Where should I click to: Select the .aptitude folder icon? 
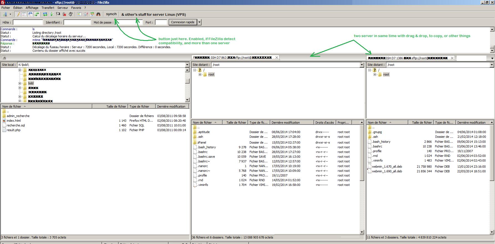click(195, 132)
